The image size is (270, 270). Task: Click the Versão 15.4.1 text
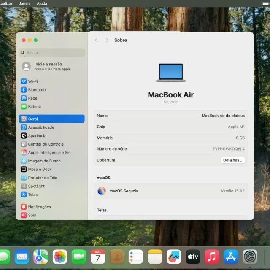coord(233,191)
